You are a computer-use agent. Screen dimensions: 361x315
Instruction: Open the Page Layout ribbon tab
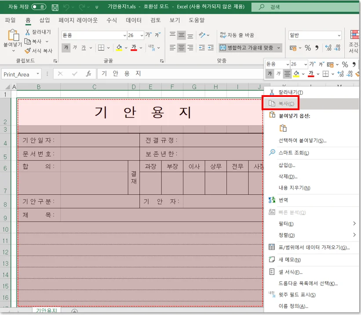pos(78,20)
